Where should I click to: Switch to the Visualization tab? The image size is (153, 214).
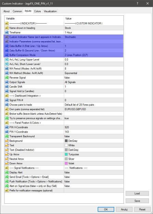[x=50, y=11]
